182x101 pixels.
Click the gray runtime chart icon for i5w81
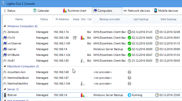(82, 61)
